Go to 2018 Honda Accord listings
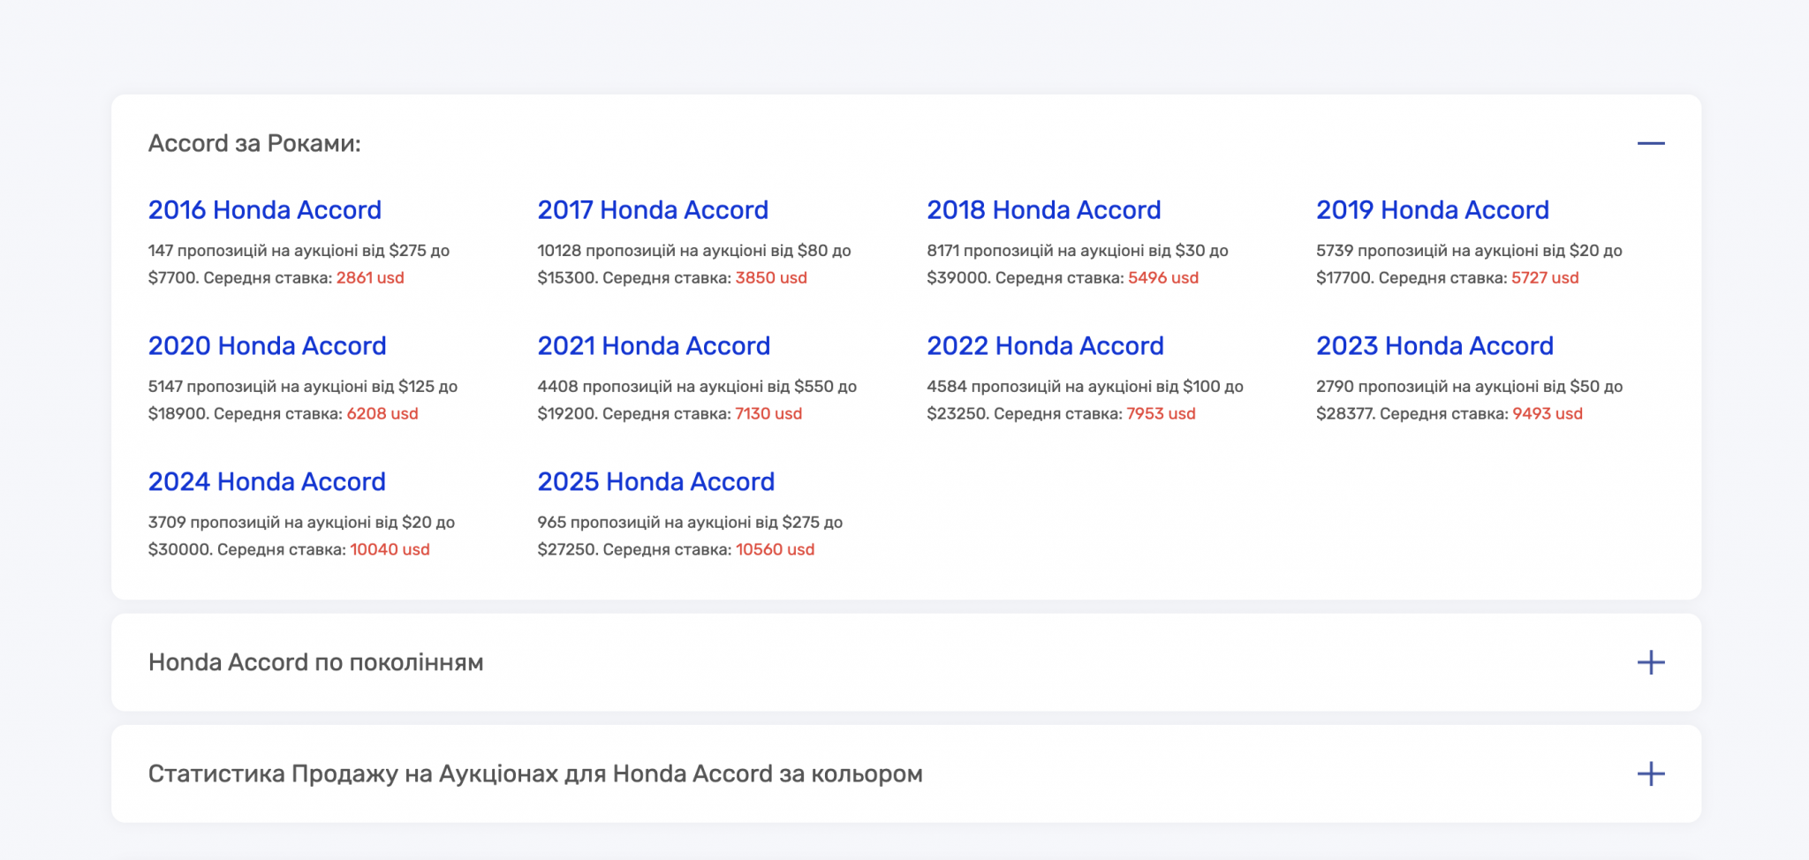This screenshot has height=860, width=1809. 1043,210
